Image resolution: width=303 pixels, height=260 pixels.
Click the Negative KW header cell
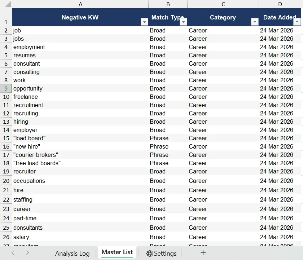click(x=80, y=17)
